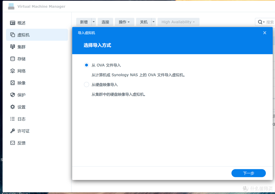Select 从硬盘映像导入 radio button
275x194 pixels.
87,85
